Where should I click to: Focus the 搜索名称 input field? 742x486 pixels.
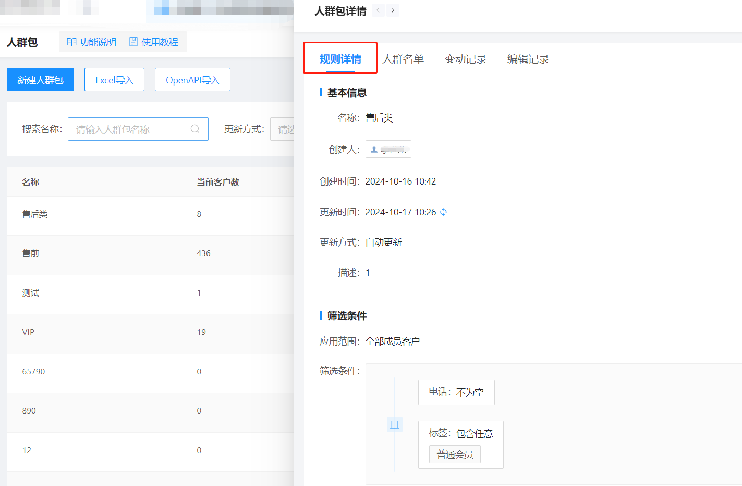click(x=138, y=129)
